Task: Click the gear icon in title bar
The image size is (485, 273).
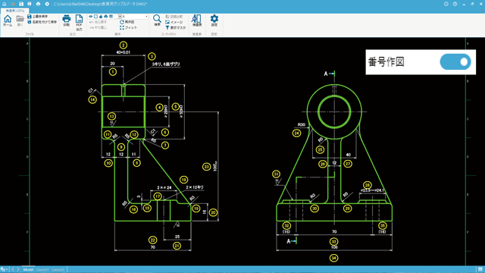Action: [x=47, y=4]
